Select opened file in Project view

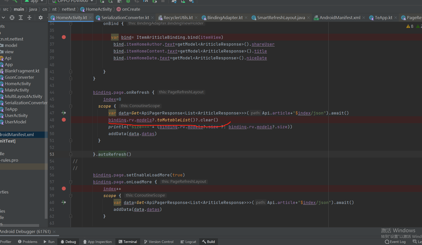click(x=12, y=18)
